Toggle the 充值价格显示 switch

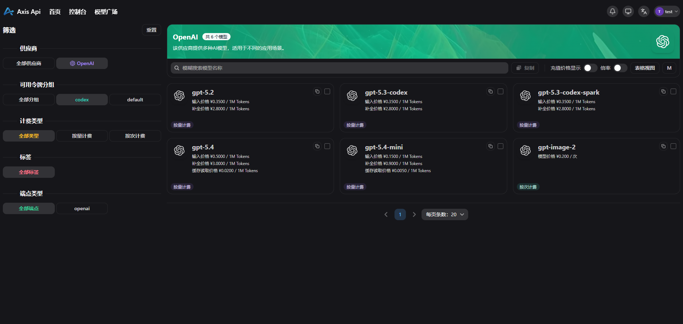point(590,68)
